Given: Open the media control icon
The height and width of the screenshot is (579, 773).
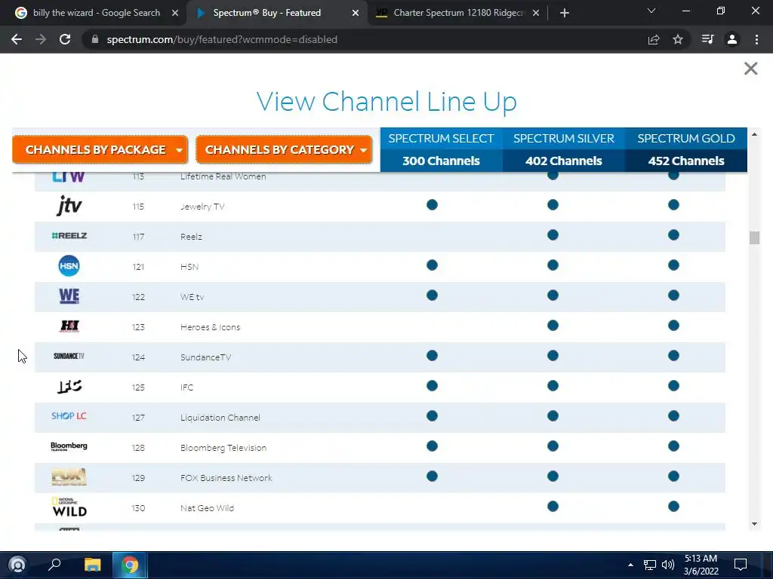Looking at the screenshot, I should (707, 39).
